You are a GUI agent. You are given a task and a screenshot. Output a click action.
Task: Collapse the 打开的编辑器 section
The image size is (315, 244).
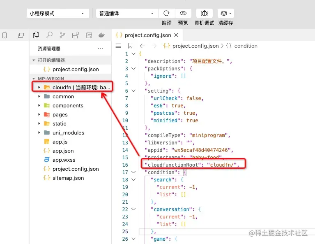click(x=33, y=60)
